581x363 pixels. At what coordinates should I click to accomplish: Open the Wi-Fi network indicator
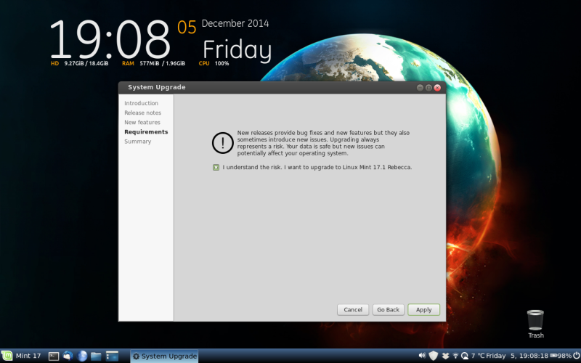[x=455, y=356]
